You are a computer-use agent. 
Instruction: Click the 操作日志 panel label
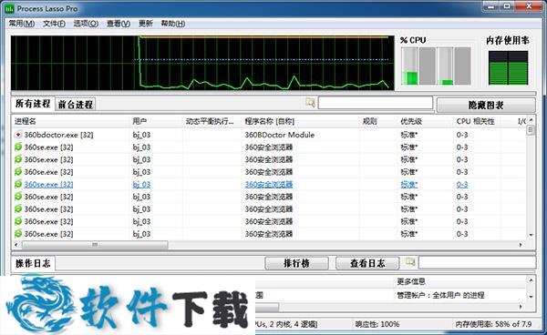click(x=33, y=263)
